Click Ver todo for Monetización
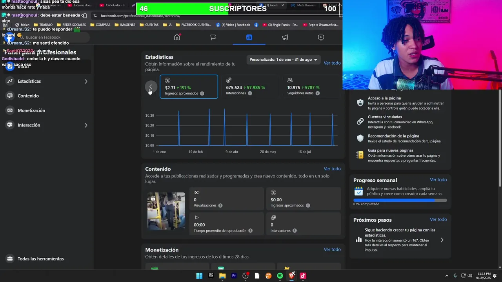Screen dimensions: 502x282 click(x=332, y=249)
